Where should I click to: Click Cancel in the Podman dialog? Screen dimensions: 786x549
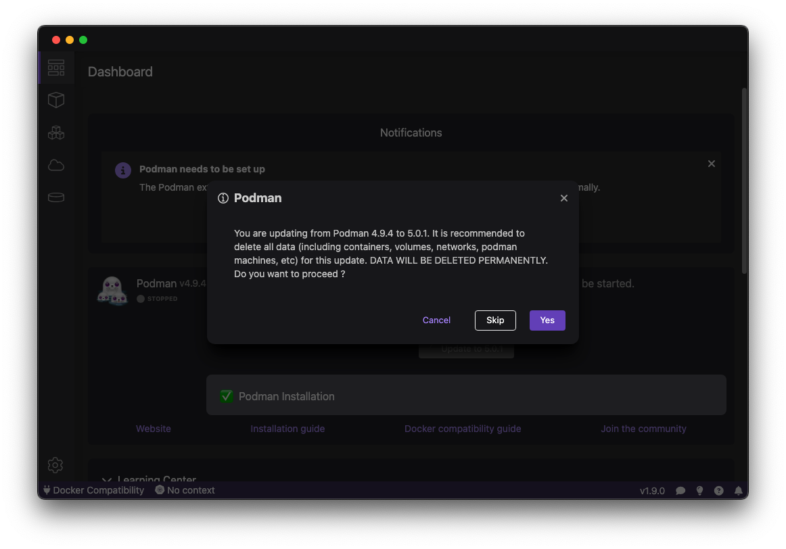pos(436,320)
